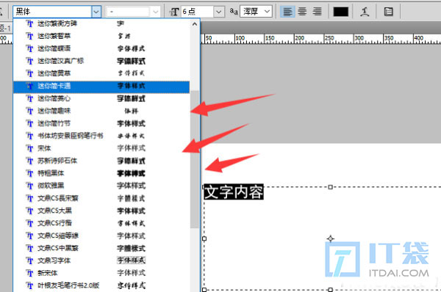This screenshot has width=441, height=292.
Task: Open the black text color swatch
Action: tap(340, 12)
